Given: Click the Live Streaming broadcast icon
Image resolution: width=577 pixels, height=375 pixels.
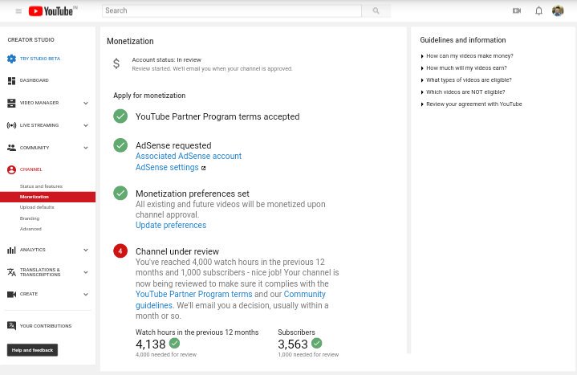Looking at the screenshot, I should [11, 125].
